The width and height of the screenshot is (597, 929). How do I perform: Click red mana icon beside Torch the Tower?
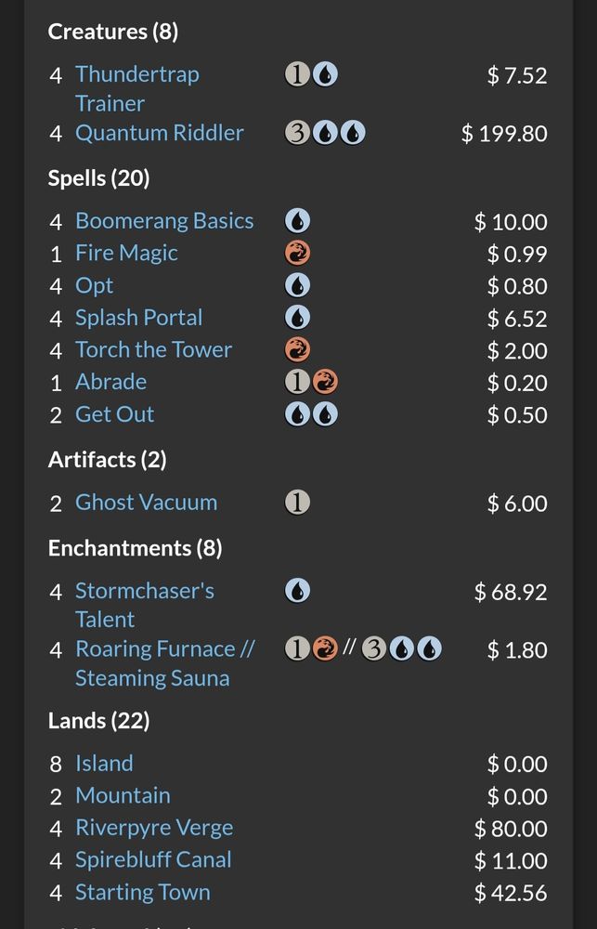pos(297,350)
